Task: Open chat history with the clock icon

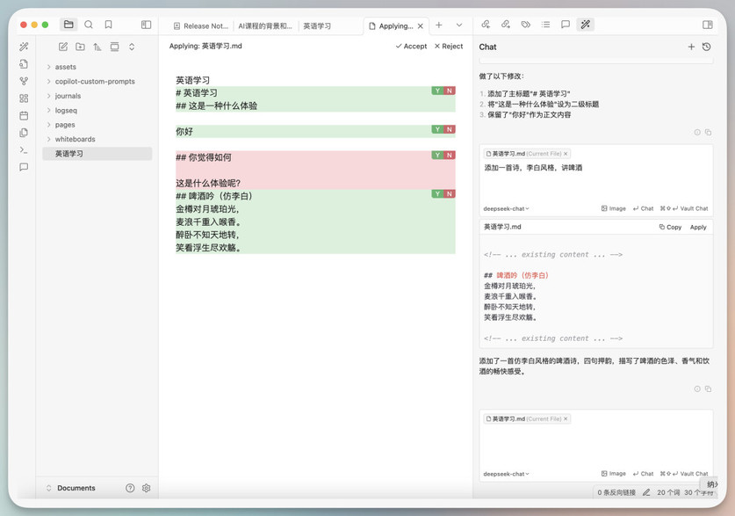Action: [707, 47]
